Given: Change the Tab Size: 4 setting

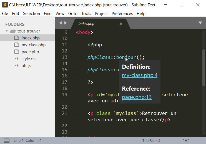Looking at the screenshot, I should (x=151, y=141).
